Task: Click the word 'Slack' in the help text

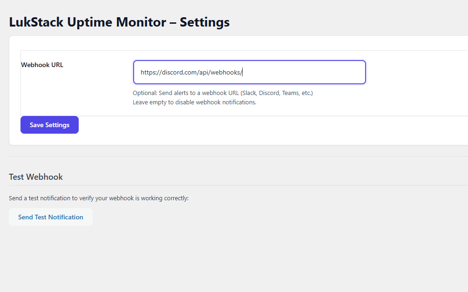Action: tap(249, 93)
